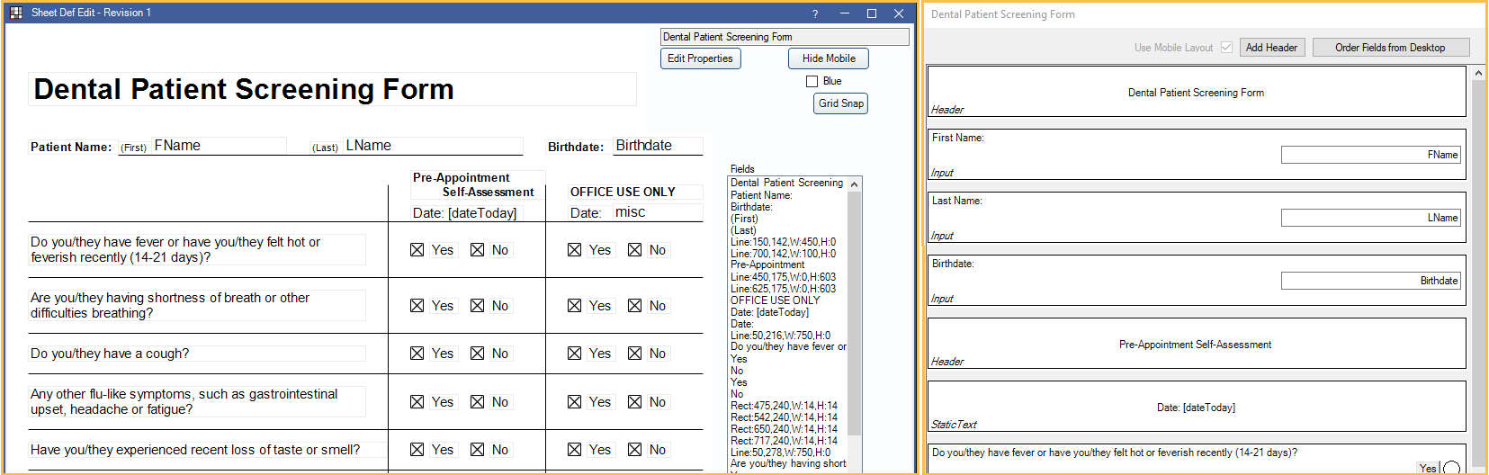Click the help question mark button
Screen dimensions: 1489x475
815,13
